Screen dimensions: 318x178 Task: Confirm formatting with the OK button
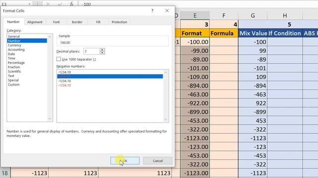(125, 161)
